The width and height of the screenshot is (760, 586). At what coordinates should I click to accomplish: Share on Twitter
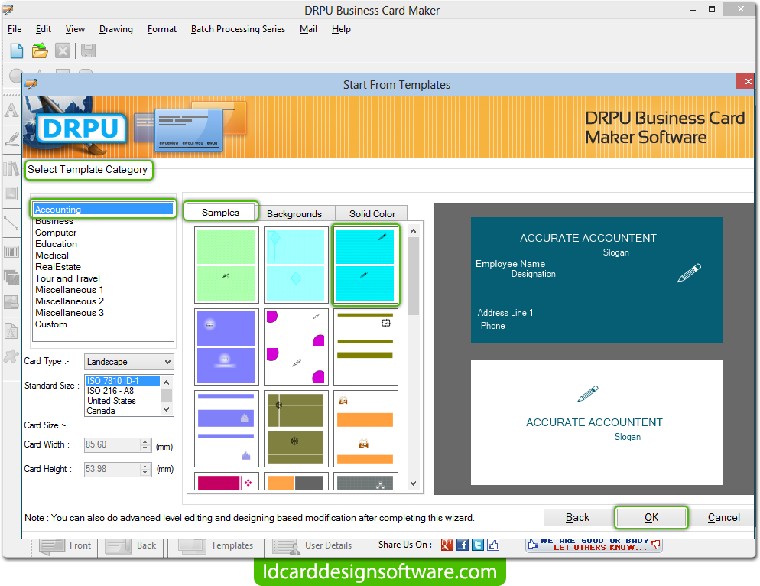tap(478, 545)
